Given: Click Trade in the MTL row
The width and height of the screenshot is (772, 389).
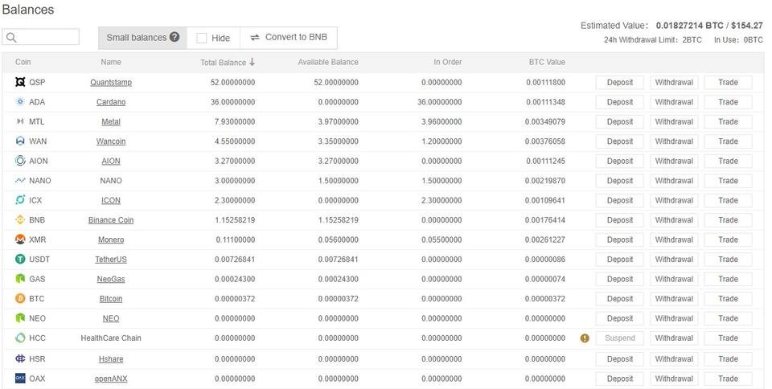Looking at the screenshot, I should (729, 121).
